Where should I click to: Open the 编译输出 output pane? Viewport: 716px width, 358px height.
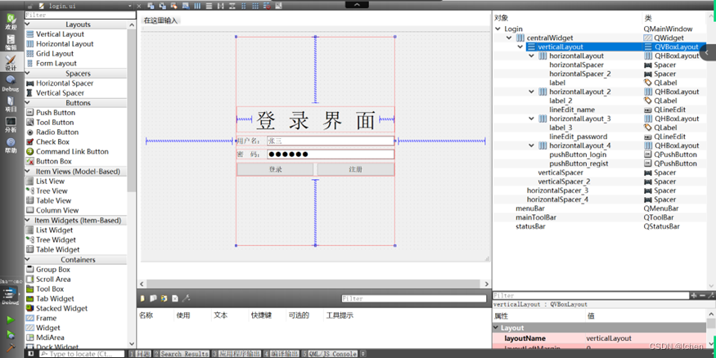coord(281,353)
